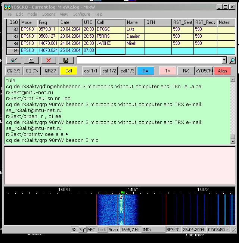Click the floppy disk save QSO icon
Image resolution: width=239 pixels, height=243 pixels.
[x=66, y=60]
